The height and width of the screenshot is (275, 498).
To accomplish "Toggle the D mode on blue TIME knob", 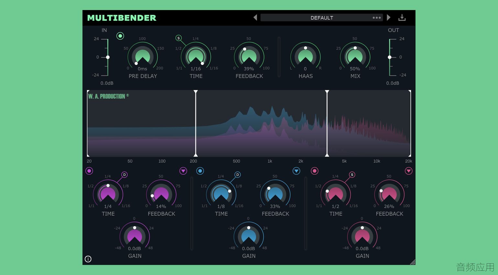I will [237, 175].
